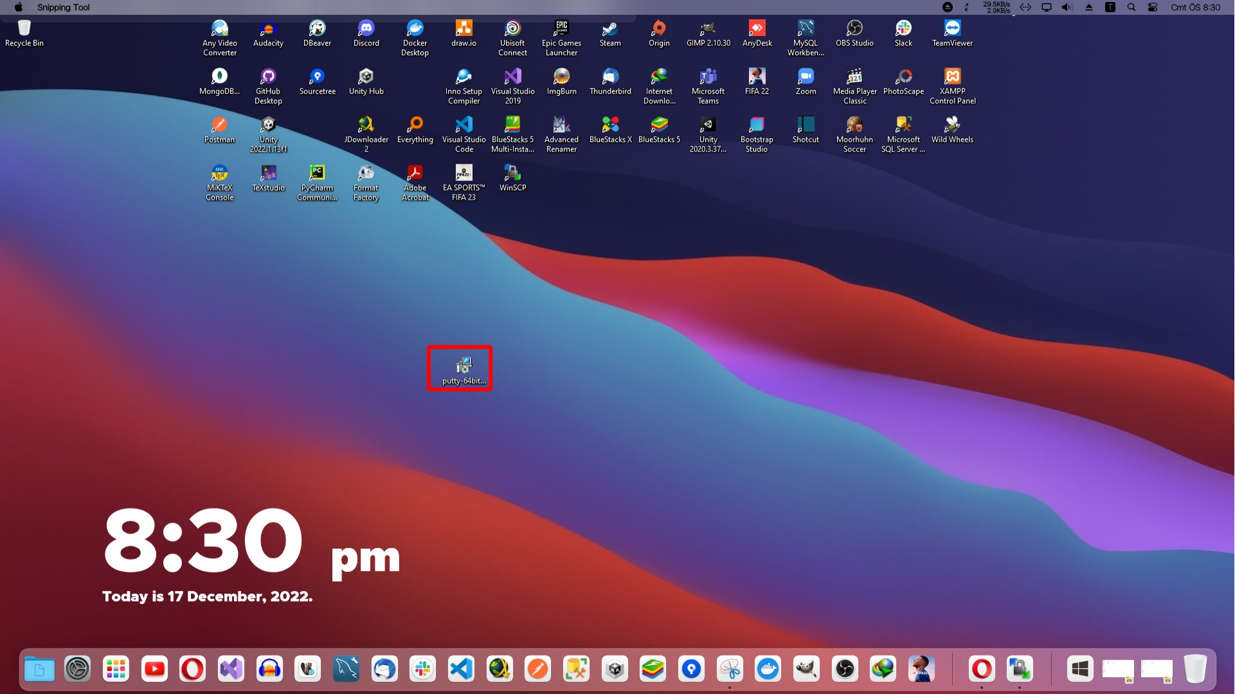Image resolution: width=1235 pixels, height=694 pixels.
Task: Select BlueStacks 5 Multi-Instance shortcut
Action: (512, 135)
